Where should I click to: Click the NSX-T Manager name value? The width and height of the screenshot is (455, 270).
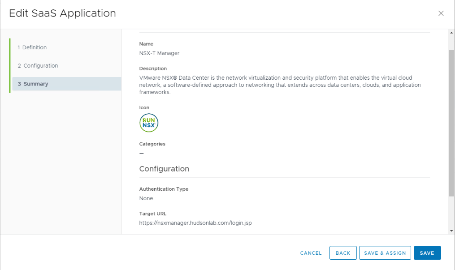point(159,53)
